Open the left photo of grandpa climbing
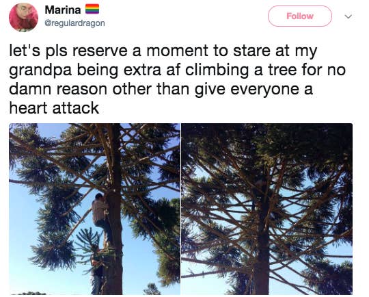Image resolution: width=369 pixels, height=297 pixels. pyautogui.click(x=94, y=209)
